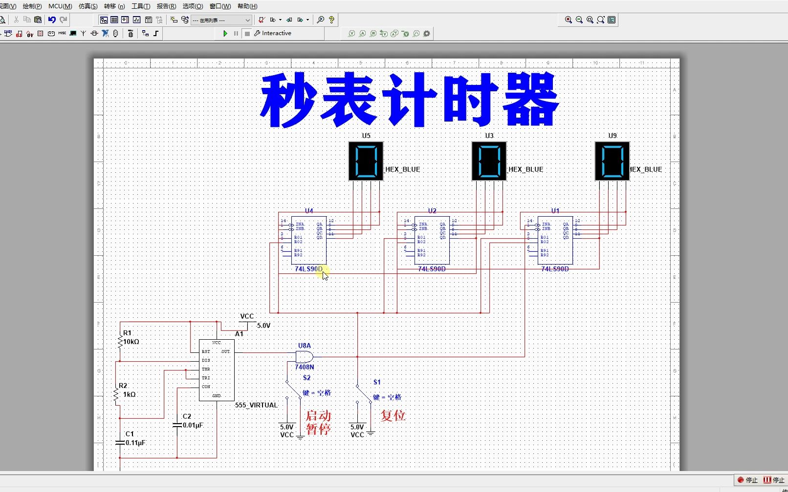This screenshot has height=492, width=788.
Task: Pause the running simulation
Action: pyautogui.click(x=236, y=33)
